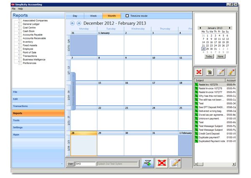Open Business Intelligence report
Viewport: 251px width, 178px height.
[34, 59]
